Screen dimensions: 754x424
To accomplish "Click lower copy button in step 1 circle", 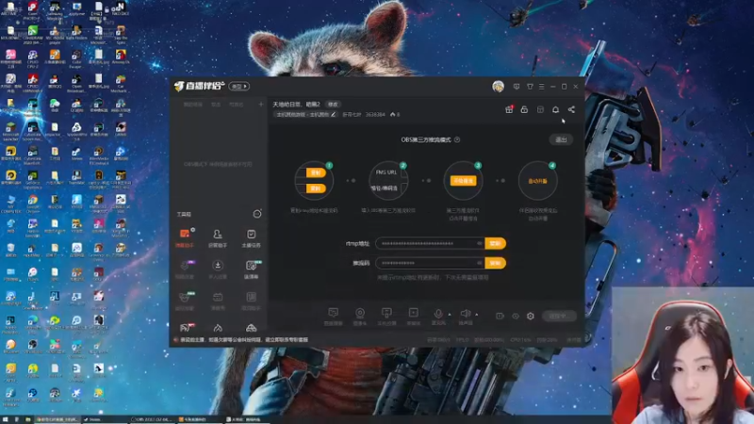I will (316, 188).
